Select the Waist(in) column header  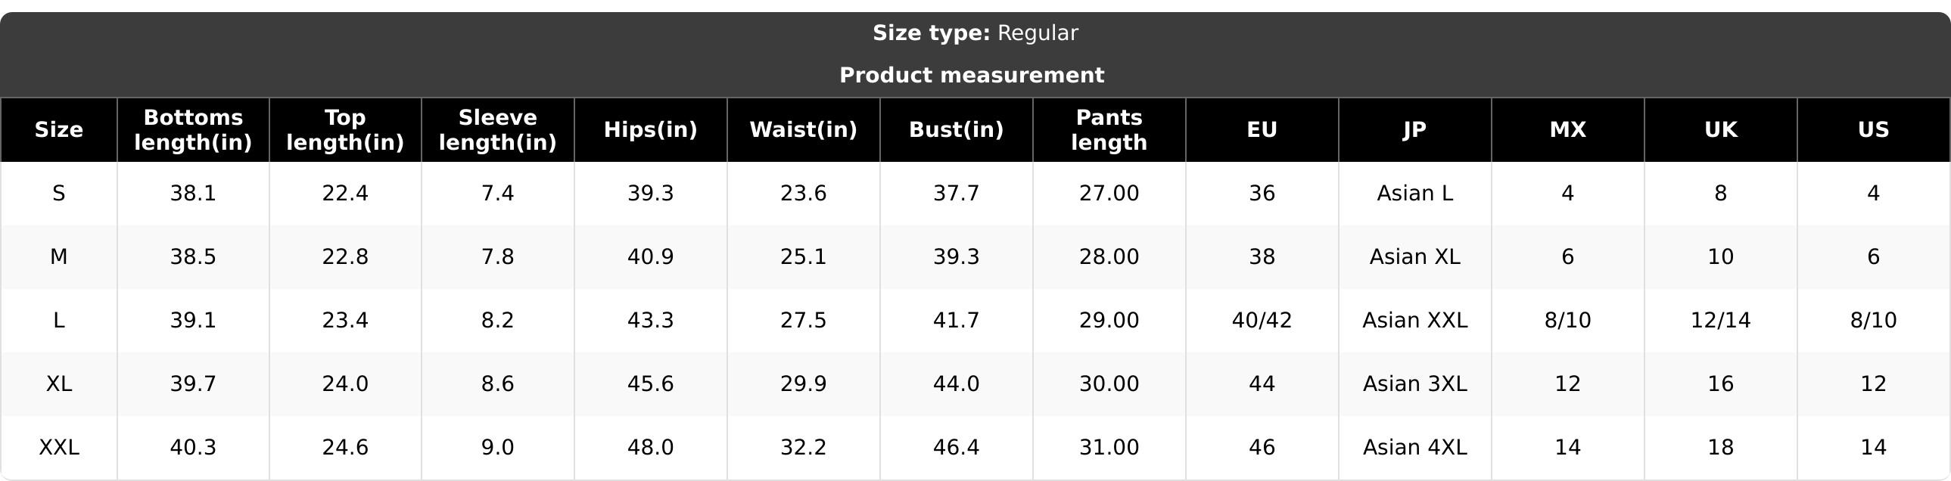804,129
